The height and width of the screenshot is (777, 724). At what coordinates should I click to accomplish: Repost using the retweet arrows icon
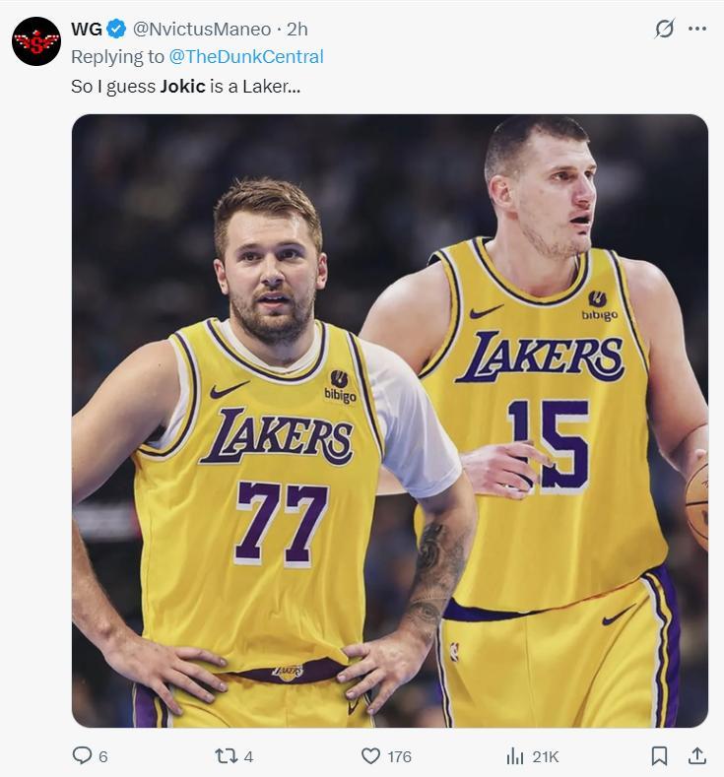click(226, 755)
